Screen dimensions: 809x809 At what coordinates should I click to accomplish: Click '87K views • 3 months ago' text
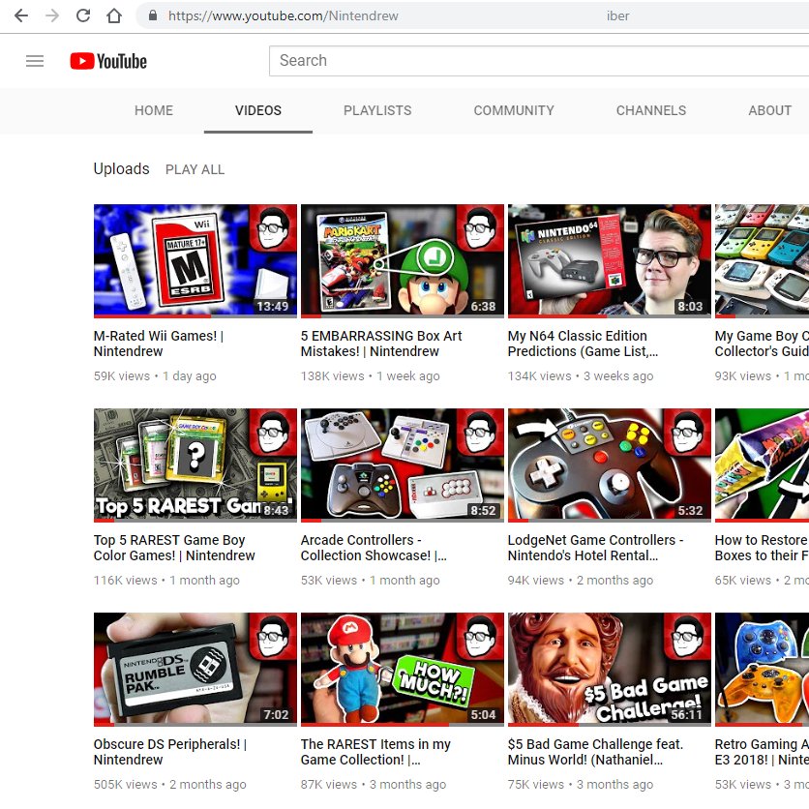tap(374, 785)
